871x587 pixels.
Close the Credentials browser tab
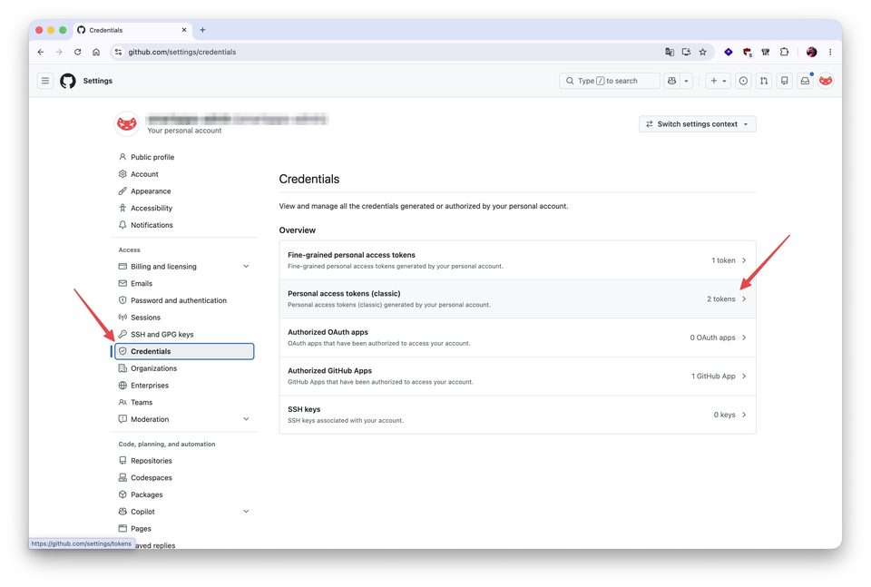click(184, 30)
